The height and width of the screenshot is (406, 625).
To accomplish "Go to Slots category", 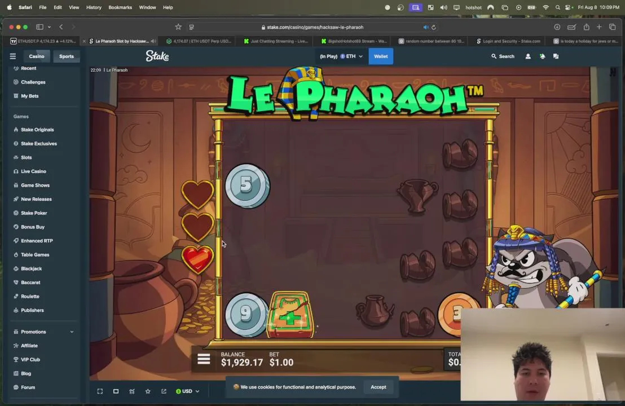I will 26,157.
